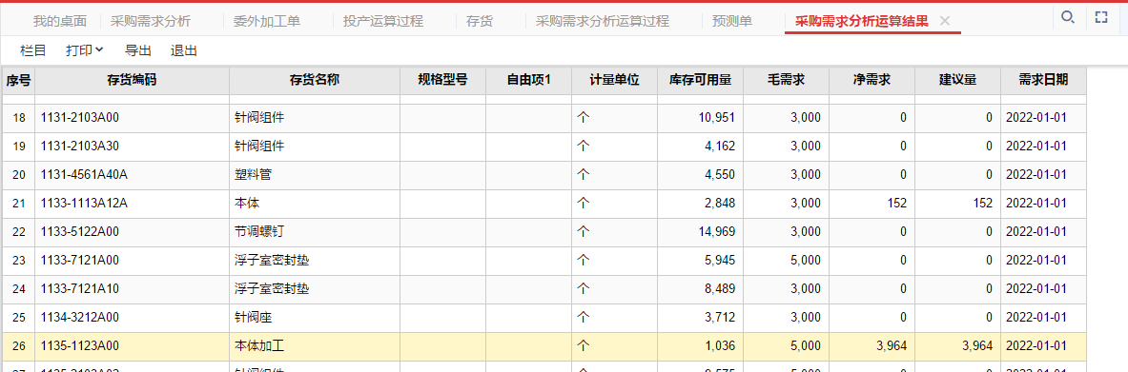Select code 1135-1123A00 in highlighted row
The width and height of the screenshot is (1128, 372).
tap(132, 346)
